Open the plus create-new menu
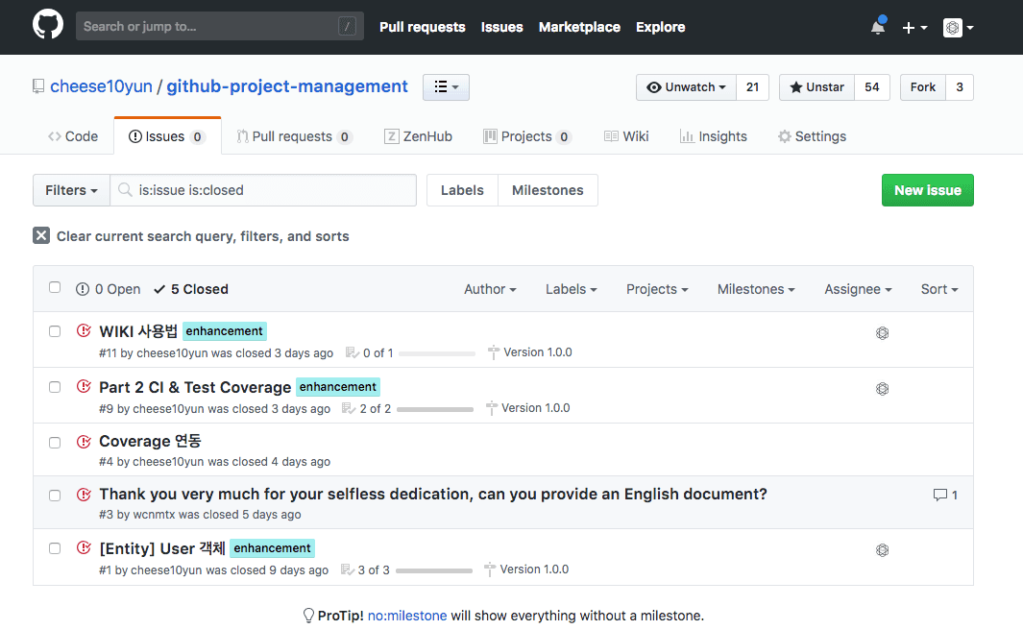Viewport: 1023px width, 630px height. [914, 28]
